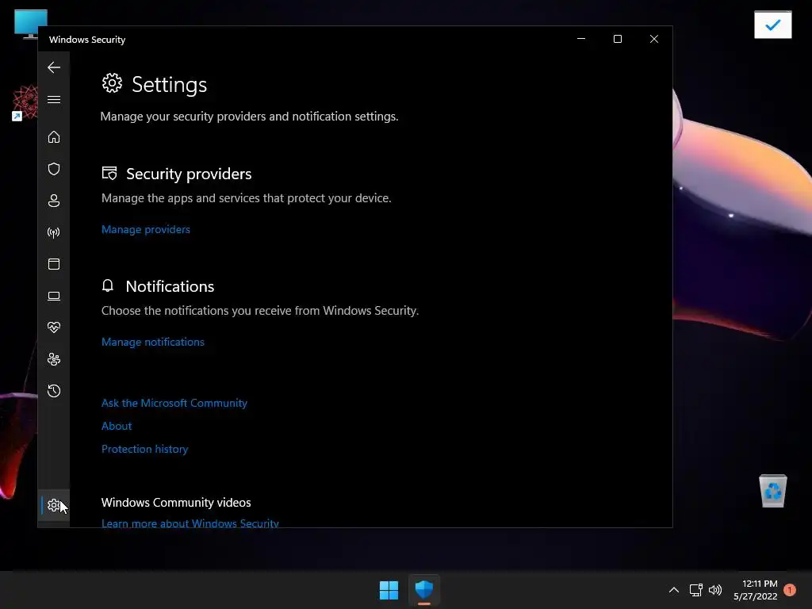Image resolution: width=812 pixels, height=609 pixels.
Task: Open the hamburger navigation menu
Action: coord(54,99)
